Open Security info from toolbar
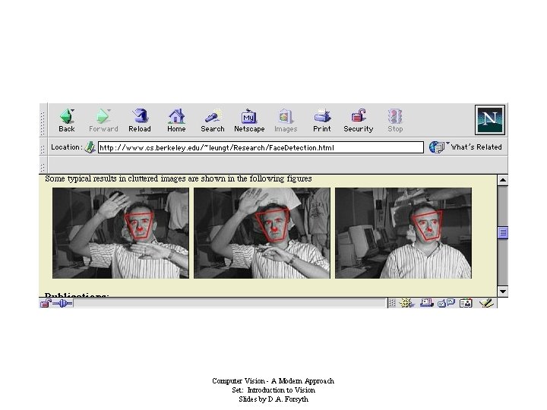547x410 pixels. pos(359,120)
